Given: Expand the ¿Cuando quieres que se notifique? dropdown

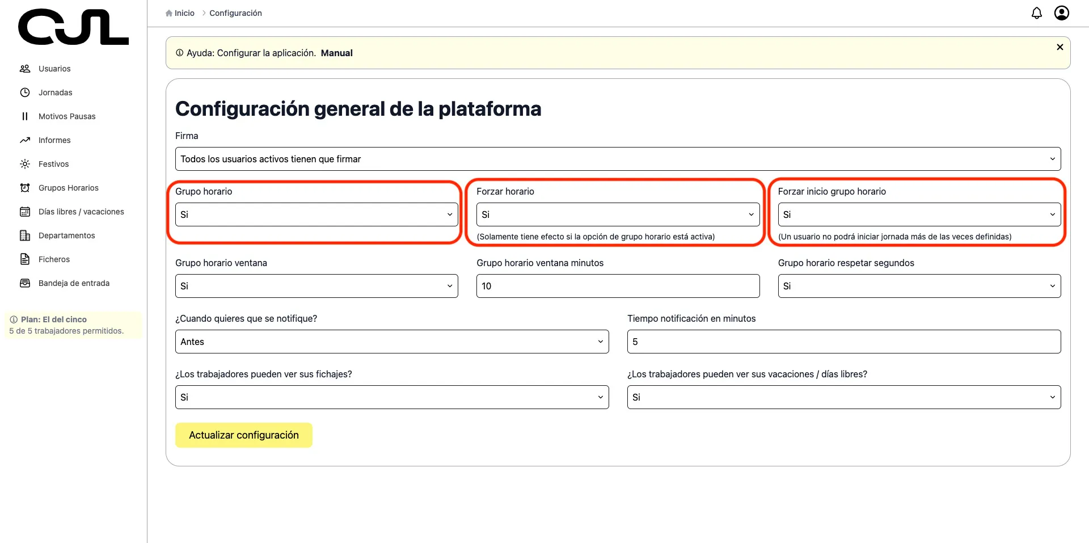Looking at the screenshot, I should [x=391, y=341].
